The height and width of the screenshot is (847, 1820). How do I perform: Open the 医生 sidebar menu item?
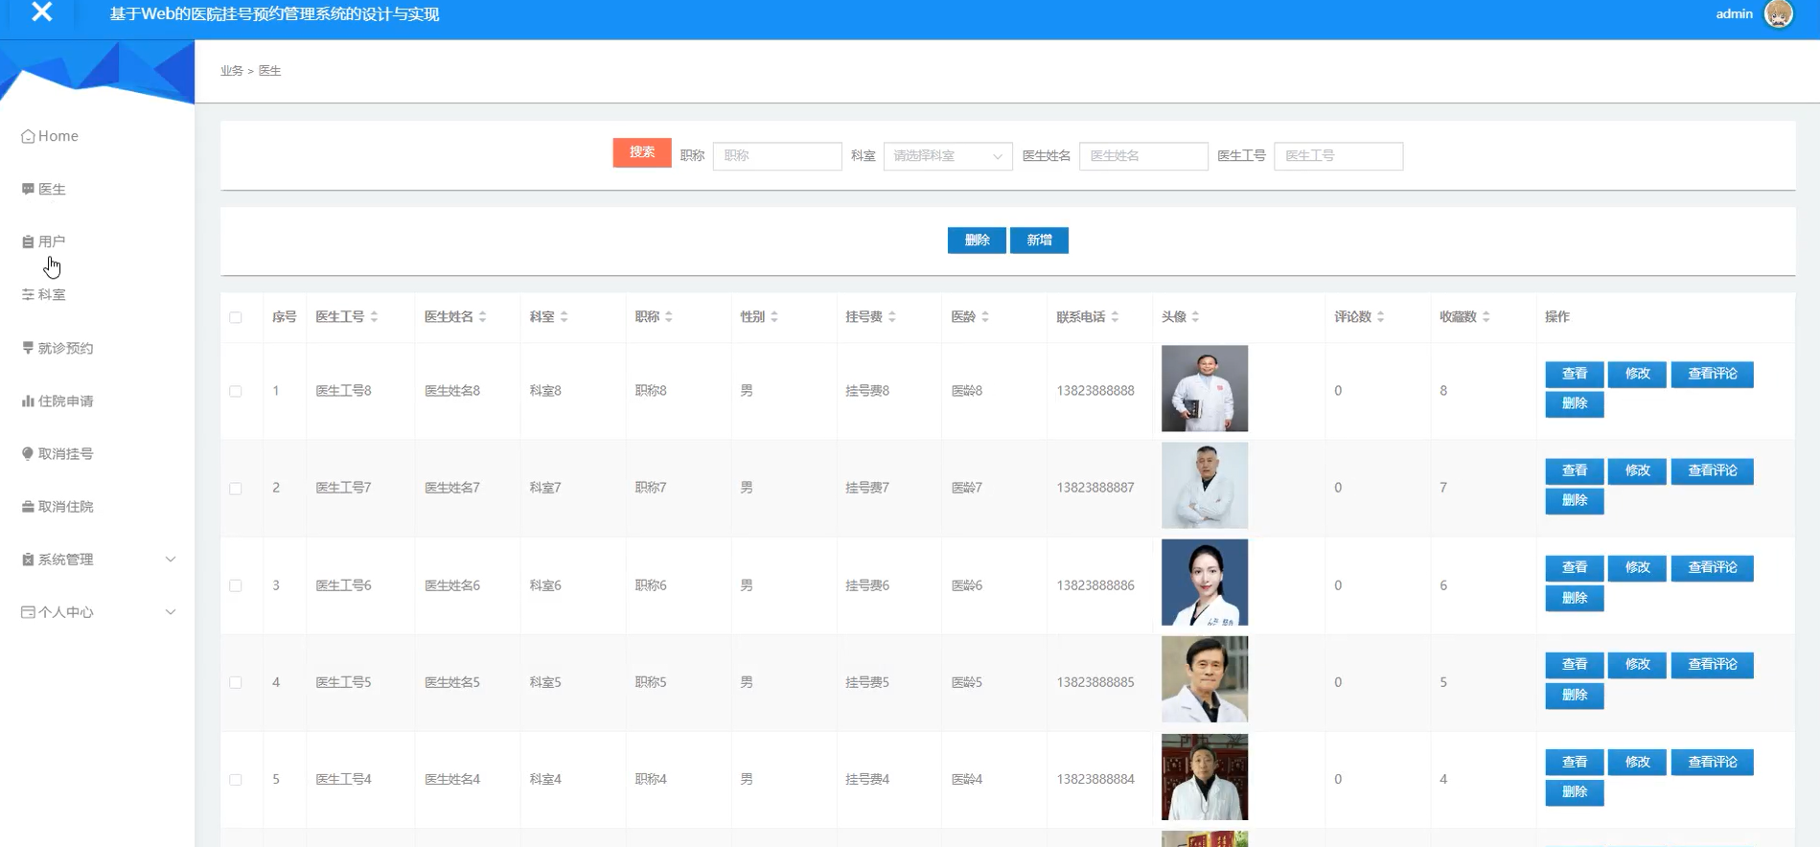point(52,189)
